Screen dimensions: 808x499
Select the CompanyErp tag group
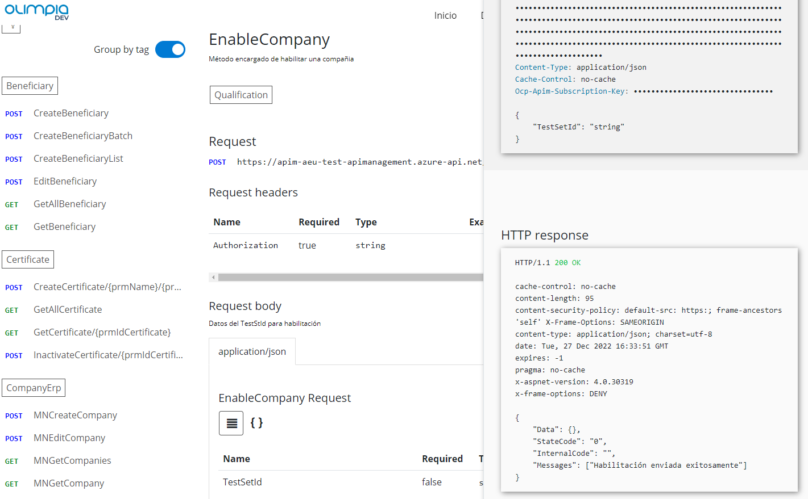(x=34, y=388)
